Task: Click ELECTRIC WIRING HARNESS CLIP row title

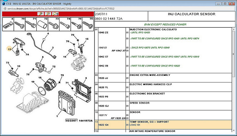Action: click(151, 84)
